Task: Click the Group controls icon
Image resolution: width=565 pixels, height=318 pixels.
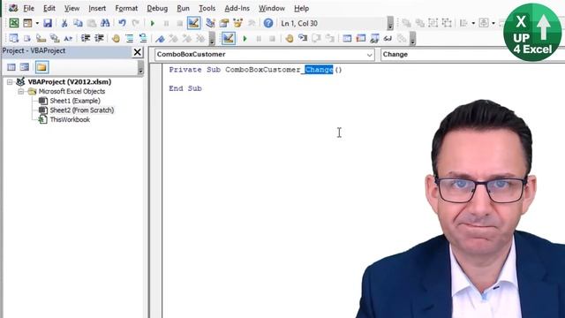Action: click(433, 23)
